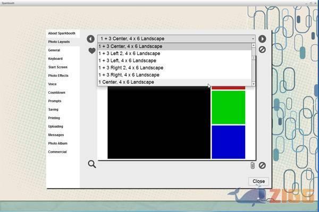319x212 pixels.
Task: Click the green photo placeholder in preview
Action: point(228,107)
